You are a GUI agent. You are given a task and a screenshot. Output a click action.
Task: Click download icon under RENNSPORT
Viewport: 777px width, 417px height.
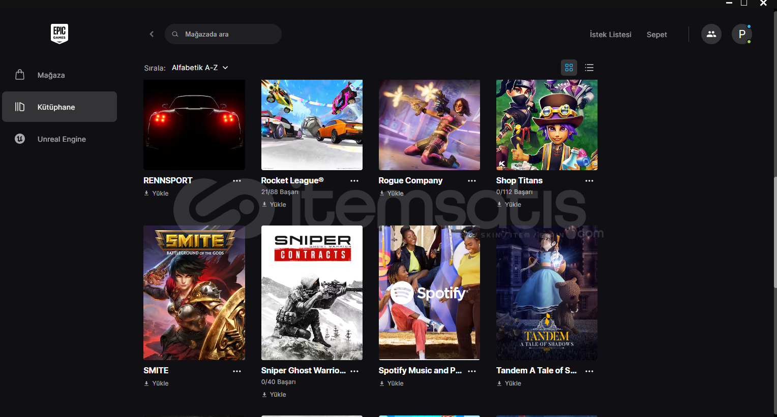click(x=146, y=193)
